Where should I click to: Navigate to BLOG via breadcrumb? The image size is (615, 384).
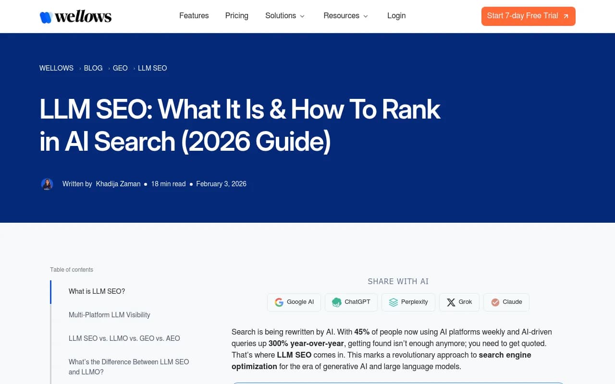tap(93, 68)
